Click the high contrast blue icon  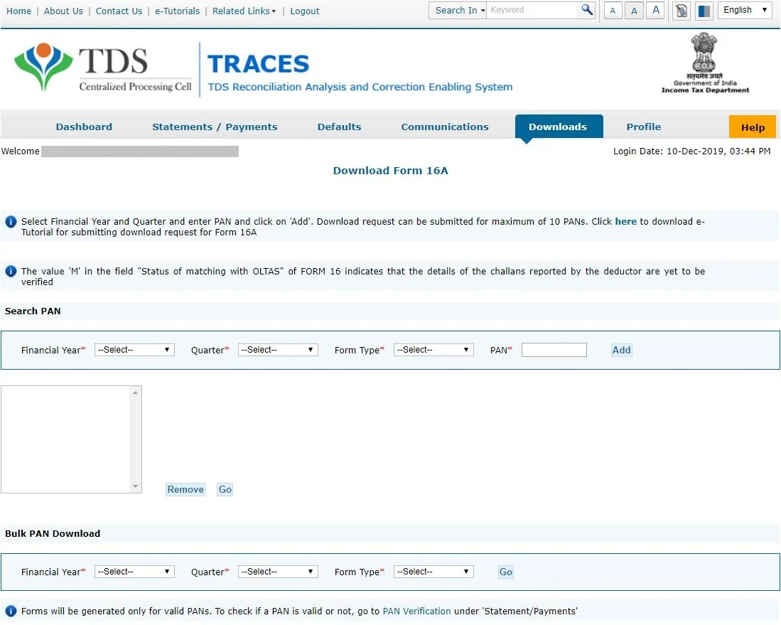point(704,11)
